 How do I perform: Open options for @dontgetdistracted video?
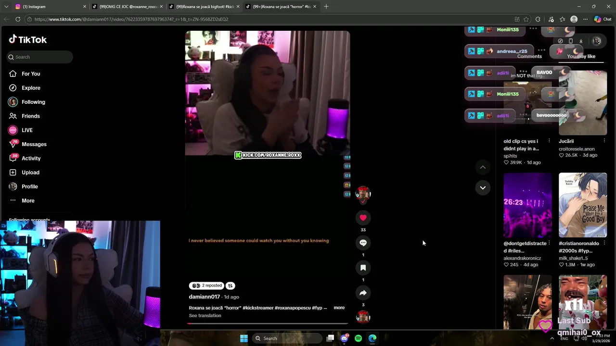pos(549,243)
